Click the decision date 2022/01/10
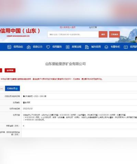Image resolution: width=137 pixels, height=164 pixels. point(28,109)
